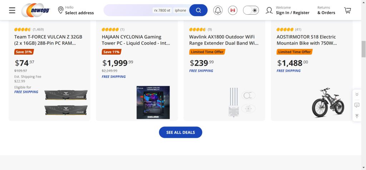This screenshot has height=170, width=366.
Task: Collapse the side panel double-chevron
Action: (x=357, y=94)
